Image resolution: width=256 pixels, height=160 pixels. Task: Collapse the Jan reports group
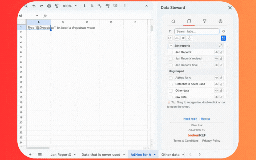tap(171, 46)
